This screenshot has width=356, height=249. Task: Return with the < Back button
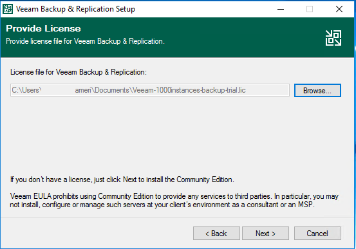(x=216, y=233)
